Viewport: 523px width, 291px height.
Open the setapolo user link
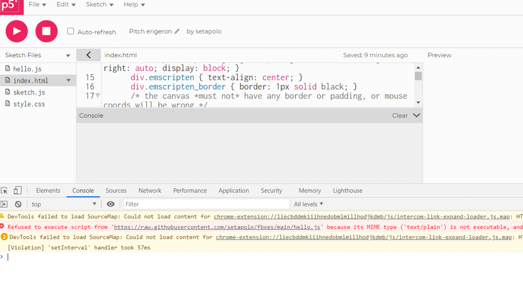pyautogui.click(x=208, y=31)
